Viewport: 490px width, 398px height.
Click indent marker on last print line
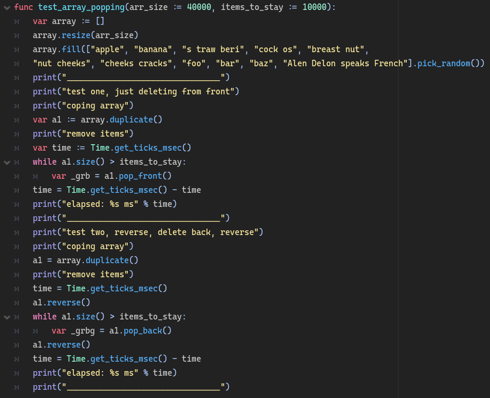16,387
